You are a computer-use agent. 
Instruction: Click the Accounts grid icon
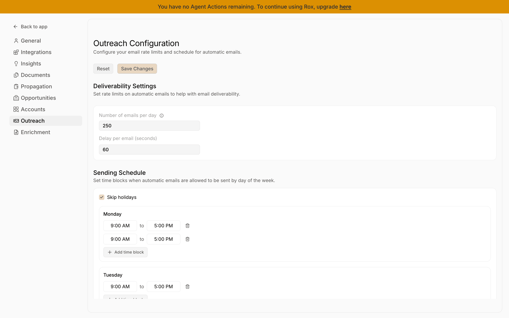point(16,109)
